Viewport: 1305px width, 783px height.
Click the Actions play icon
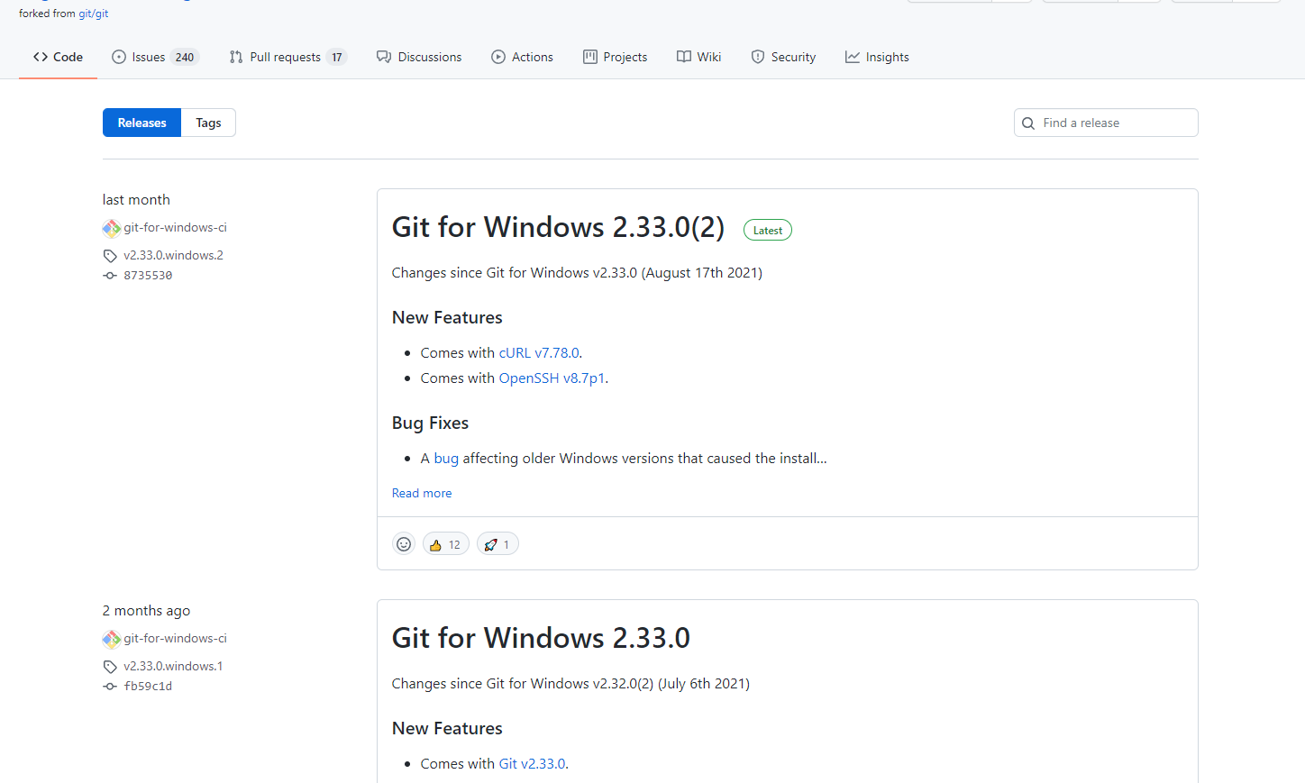click(x=498, y=57)
